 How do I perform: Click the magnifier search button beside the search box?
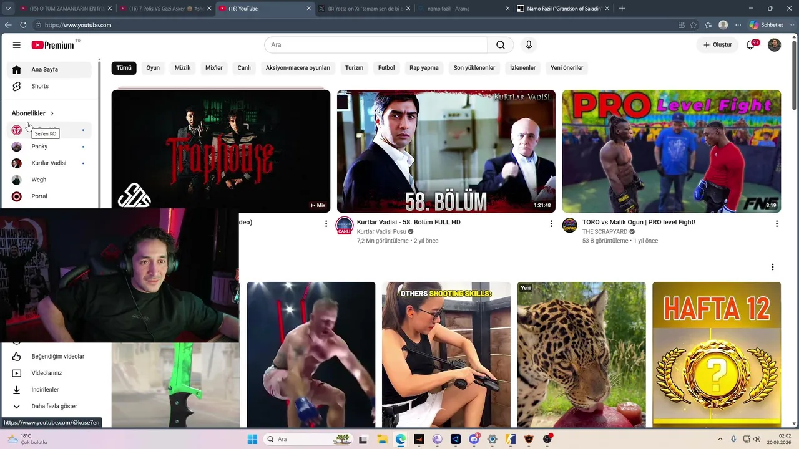501,45
